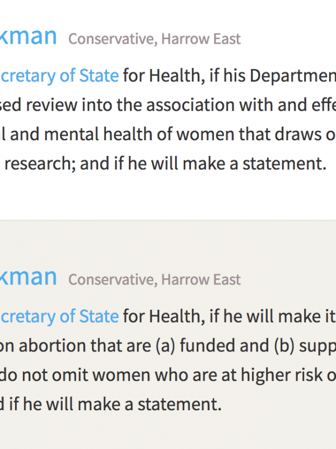
Task: Open the MP name link above the abortion funding question
Action: click(x=28, y=277)
